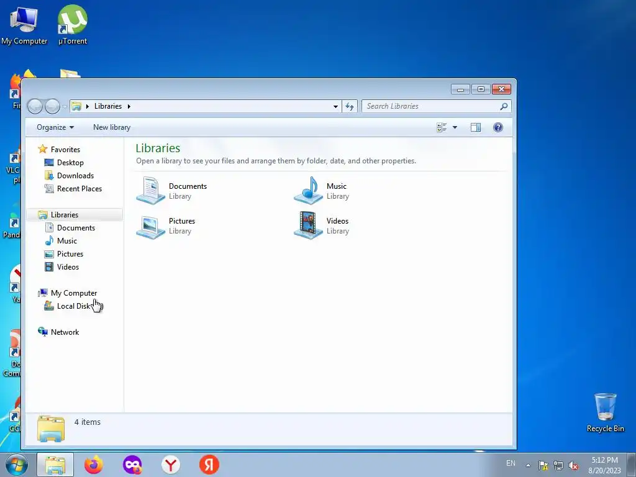Click the address bar folder icon
This screenshot has height=477, width=636.
tap(76, 106)
